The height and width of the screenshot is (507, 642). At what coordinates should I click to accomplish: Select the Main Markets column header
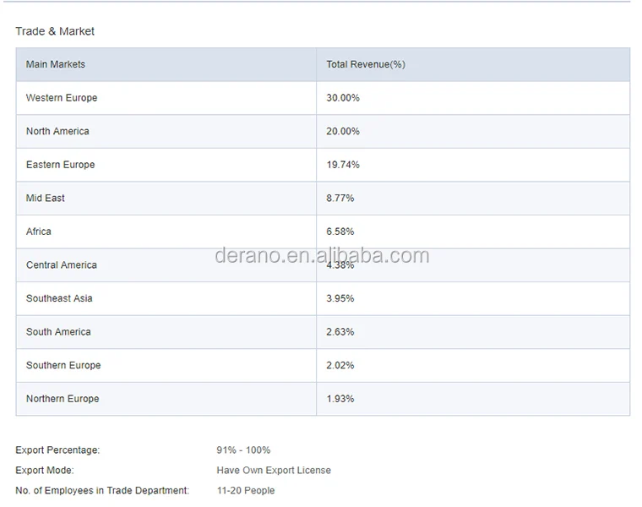click(x=56, y=64)
